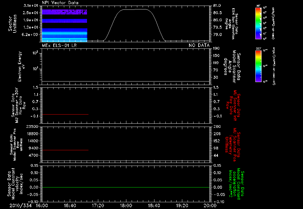
Task: Select the 'MEx ELS-01 LR' panel title
Action: pos(59,45)
